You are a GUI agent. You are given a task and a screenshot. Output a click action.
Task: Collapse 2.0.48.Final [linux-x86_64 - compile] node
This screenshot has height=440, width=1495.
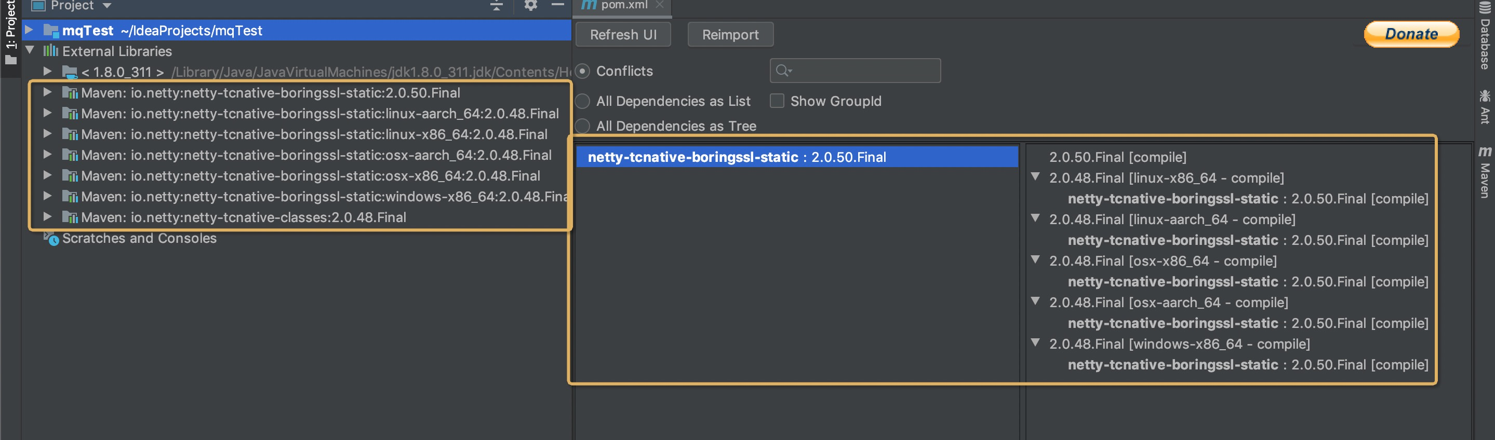pos(1035,176)
